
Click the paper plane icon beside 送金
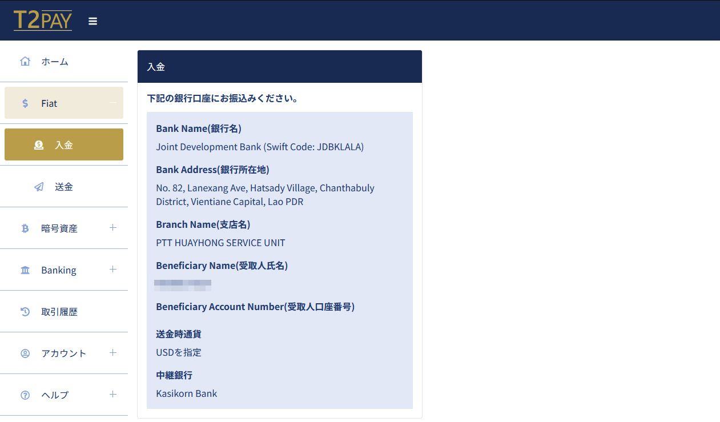(39, 187)
